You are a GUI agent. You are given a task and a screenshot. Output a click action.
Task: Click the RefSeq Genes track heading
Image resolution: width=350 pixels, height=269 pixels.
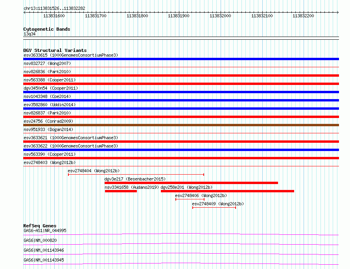(x=40, y=226)
